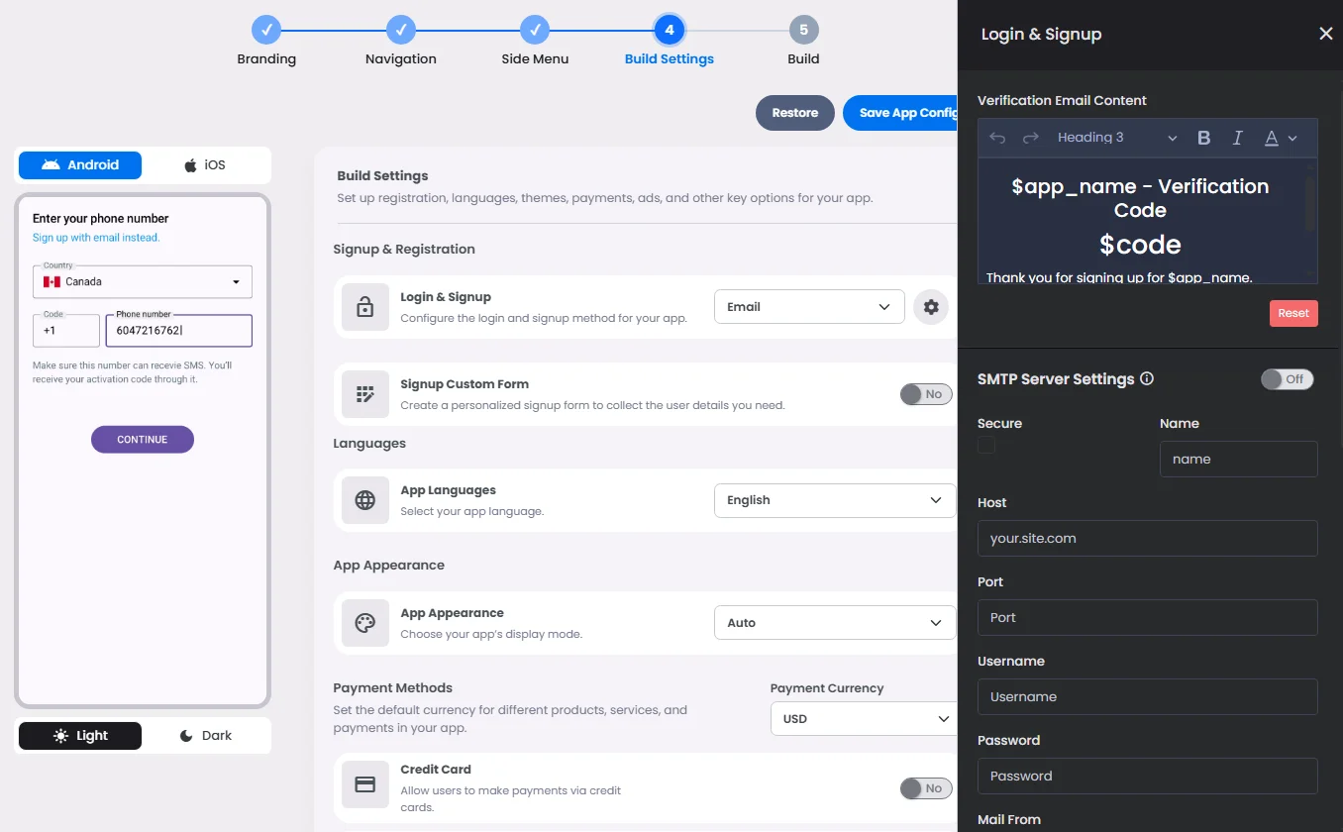
Task: Toggle bold formatting in email editor
Action: 1203,139
